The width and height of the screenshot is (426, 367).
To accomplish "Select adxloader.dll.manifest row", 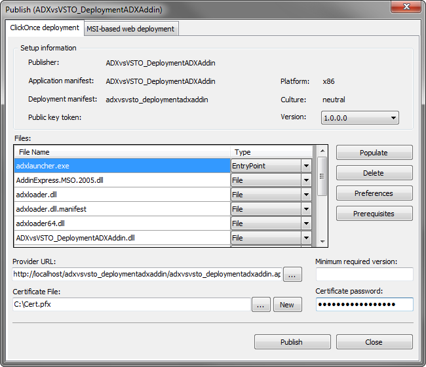I will point(123,209).
